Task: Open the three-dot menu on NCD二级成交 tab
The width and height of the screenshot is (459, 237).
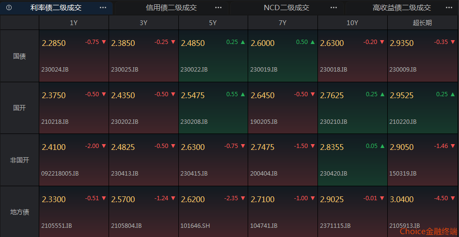Action: (x=334, y=8)
